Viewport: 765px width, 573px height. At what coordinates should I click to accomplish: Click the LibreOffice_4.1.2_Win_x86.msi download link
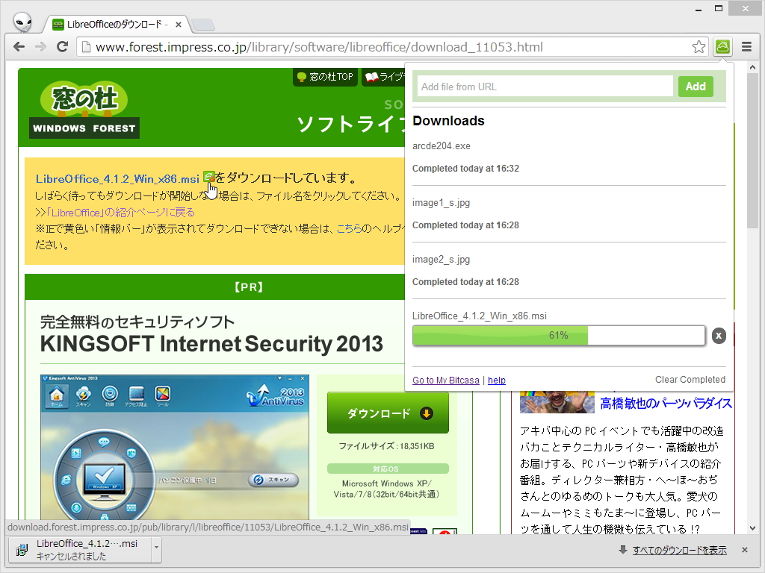114,178
